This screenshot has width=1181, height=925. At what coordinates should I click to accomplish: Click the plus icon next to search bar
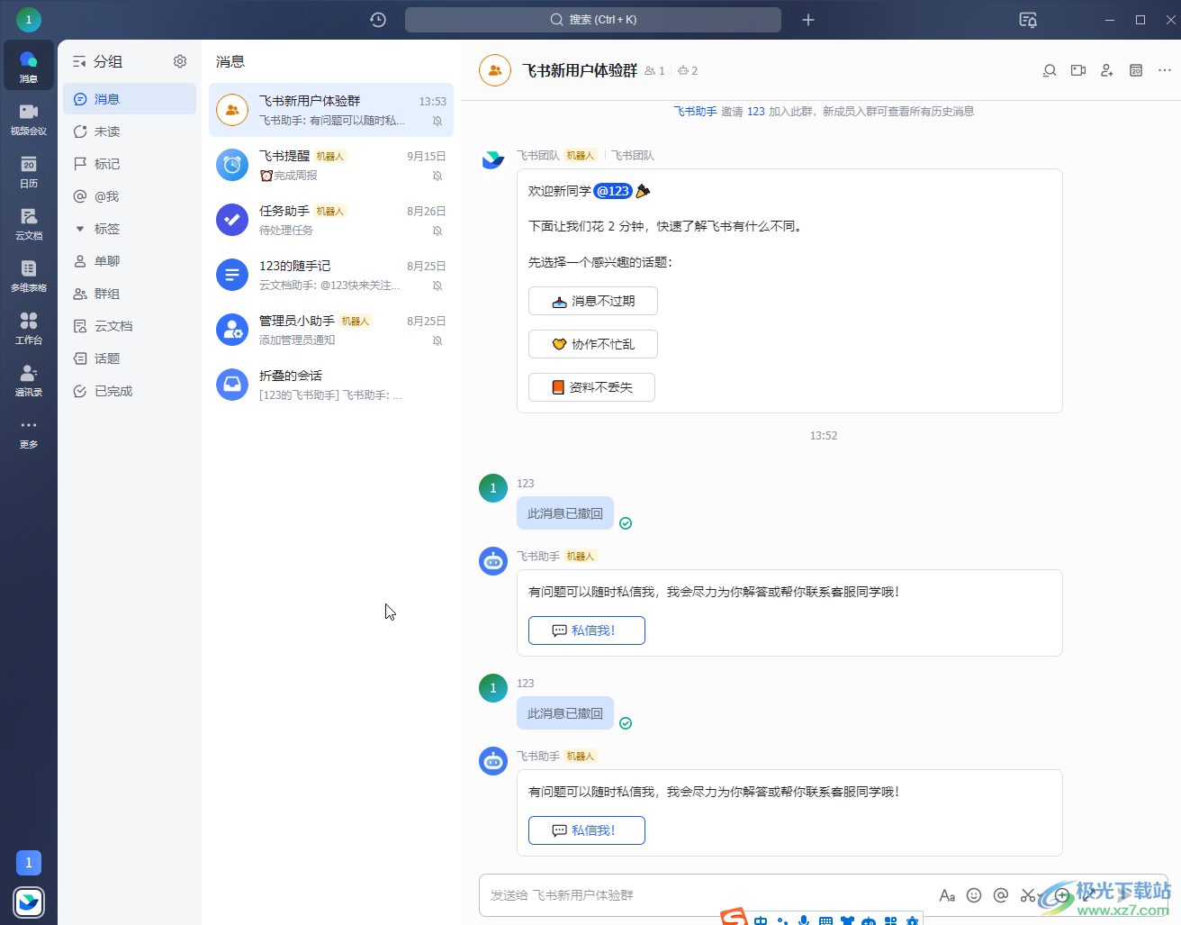point(808,20)
